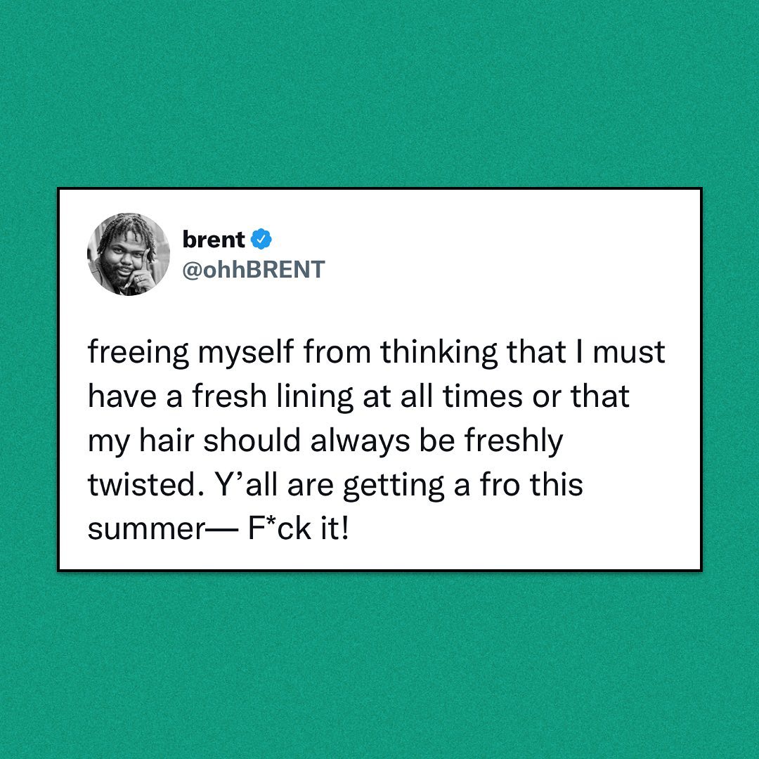Open brent's circular profile photo

pyautogui.click(x=129, y=254)
